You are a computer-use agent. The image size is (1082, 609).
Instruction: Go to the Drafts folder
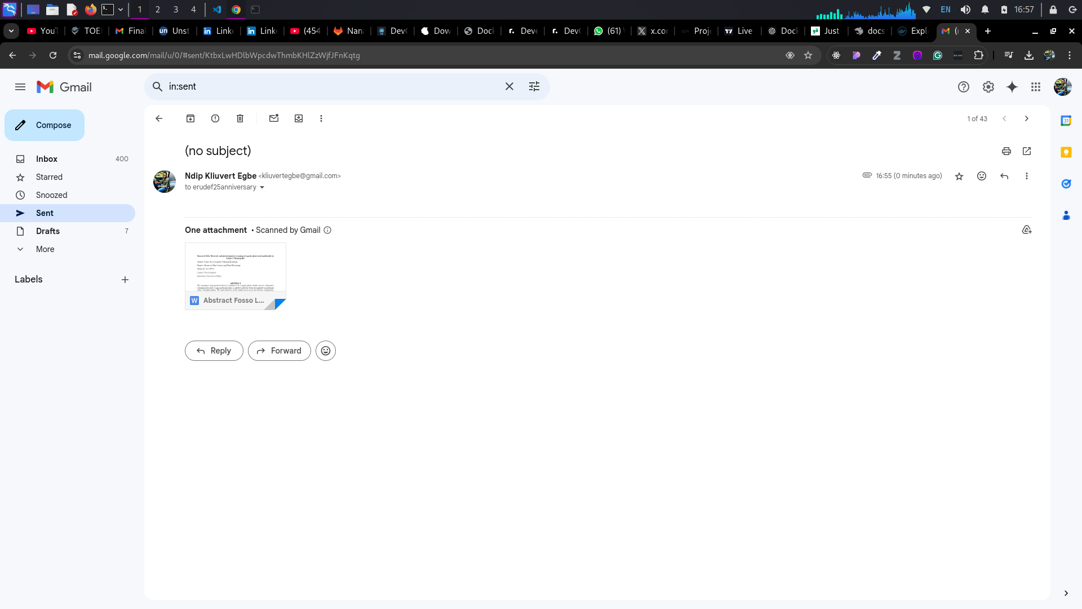click(x=48, y=231)
